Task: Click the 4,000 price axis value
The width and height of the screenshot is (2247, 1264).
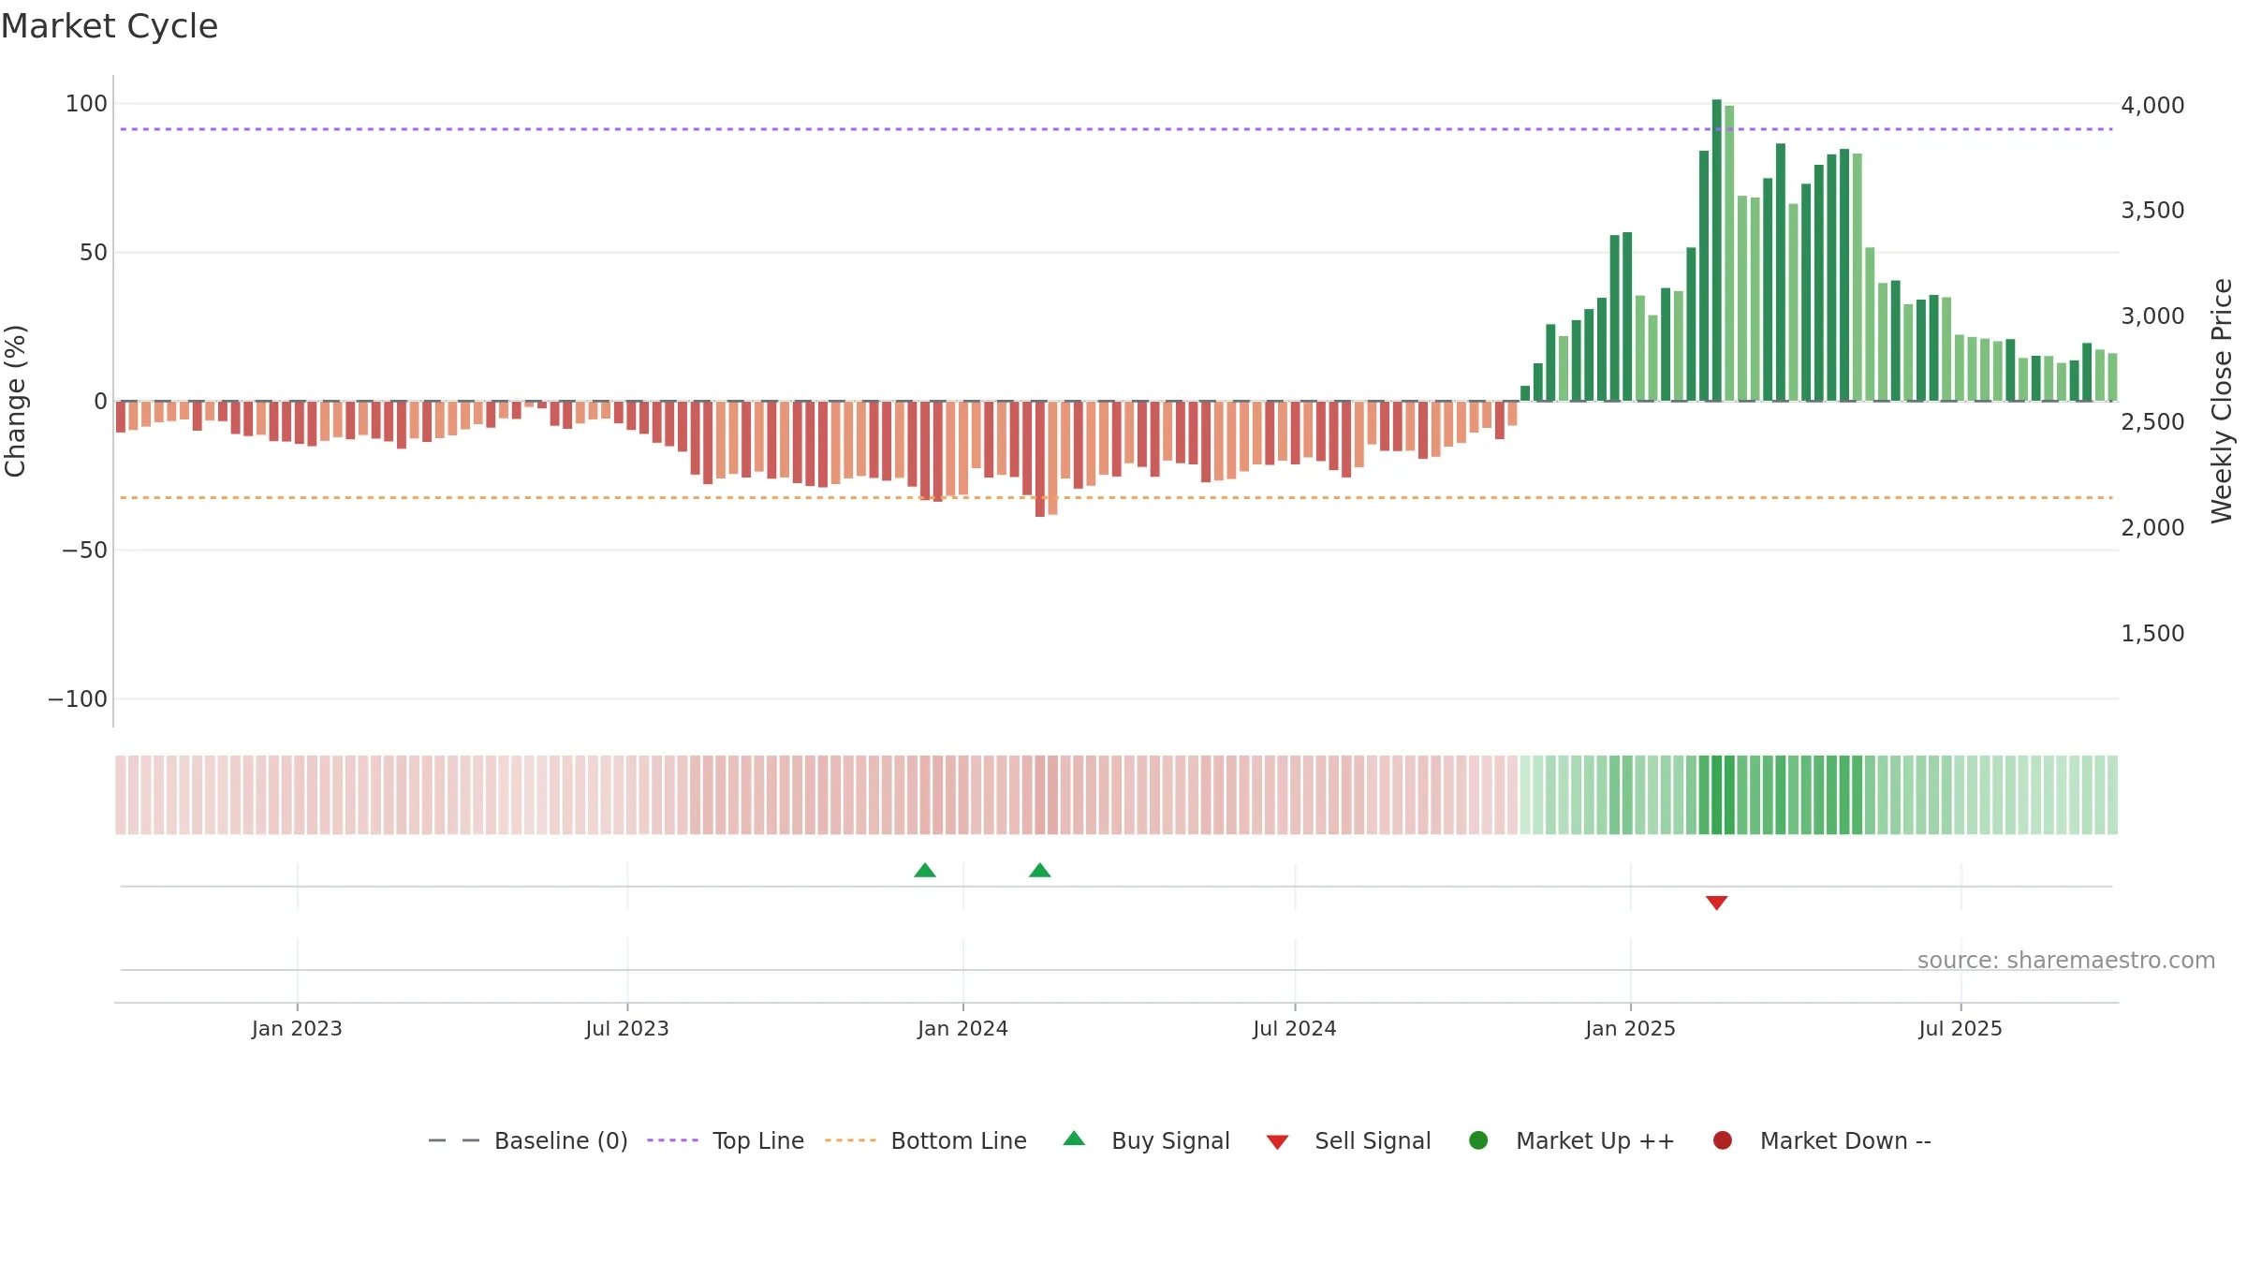Action: [x=2152, y=105]
